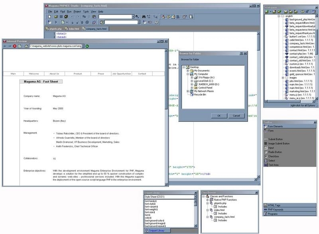This screenshot has width=319, height=234.
Task: Click the Forward arrow in Internal Preview
Action: pos(10,46)
